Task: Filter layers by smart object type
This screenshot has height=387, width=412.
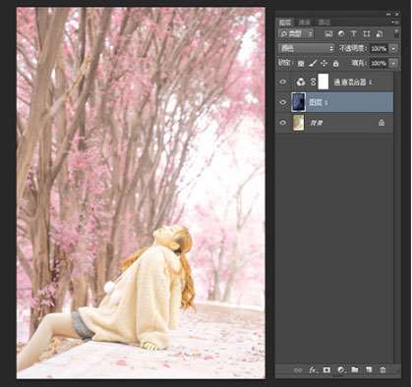Action: coord(380,33)
